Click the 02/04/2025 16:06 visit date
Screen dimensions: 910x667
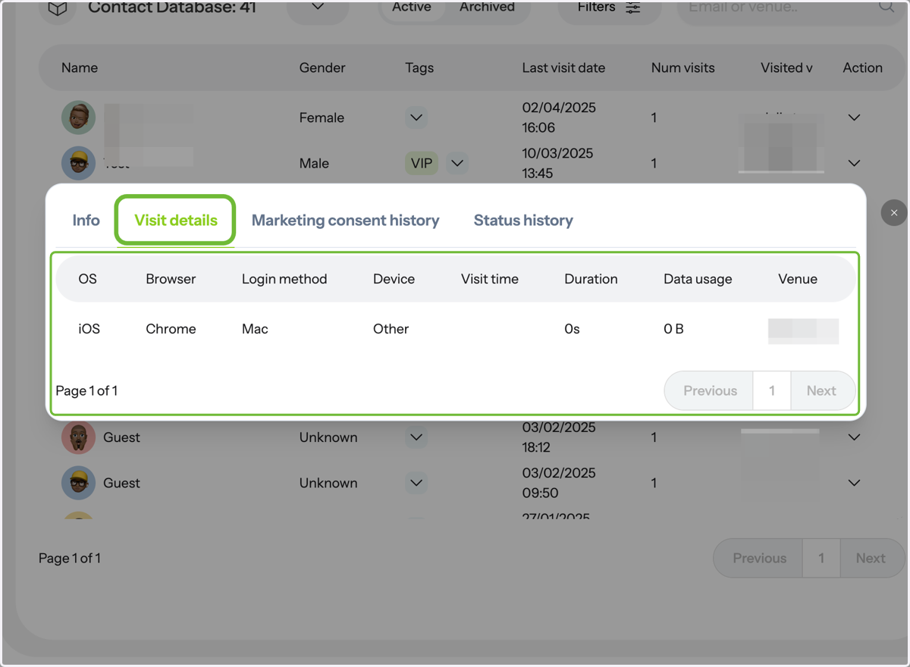[x=559, y=117]
